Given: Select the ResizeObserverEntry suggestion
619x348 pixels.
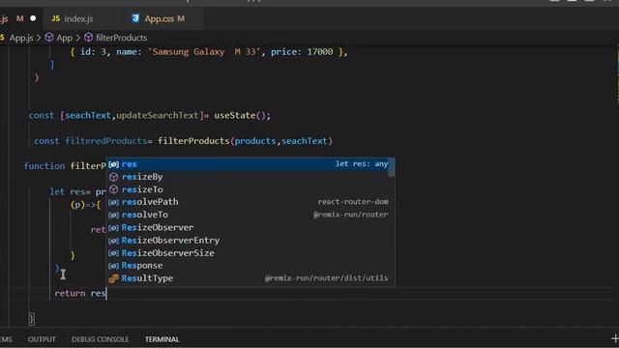Looking at the screenshot, I should 251,241.
